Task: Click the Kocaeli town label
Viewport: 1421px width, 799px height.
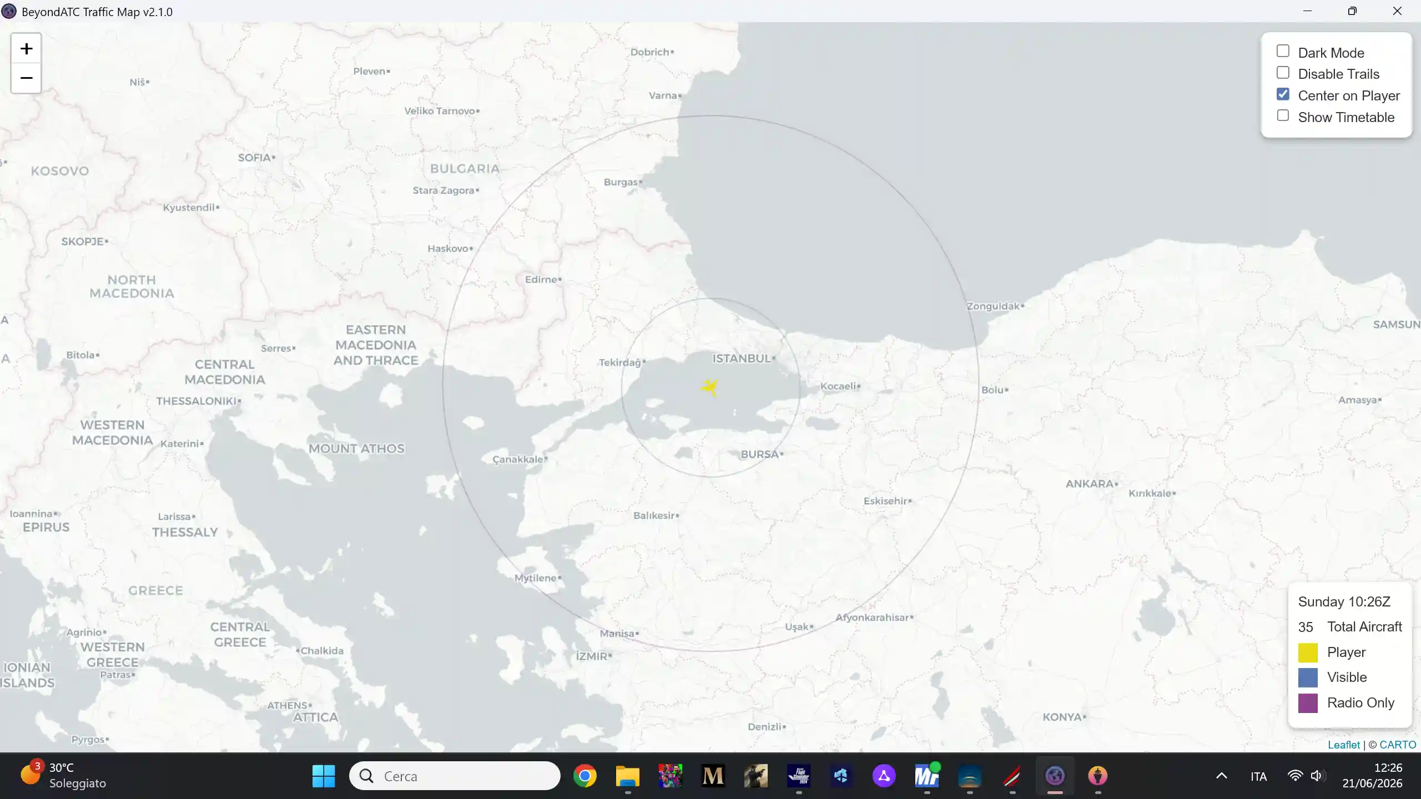Action: [838, 386]
